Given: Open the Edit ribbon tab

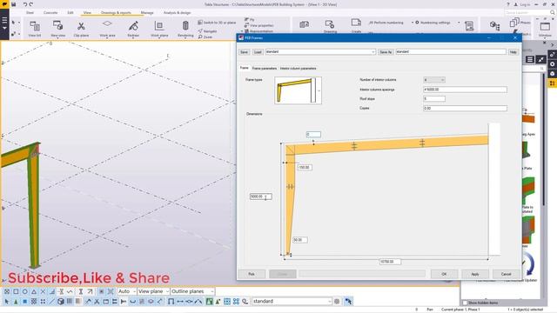Looking at the screenshot, I should [x=70, y=12].
